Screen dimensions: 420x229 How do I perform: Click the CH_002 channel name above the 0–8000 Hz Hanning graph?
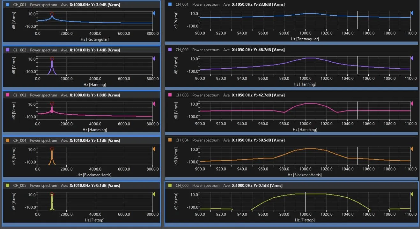20,50
